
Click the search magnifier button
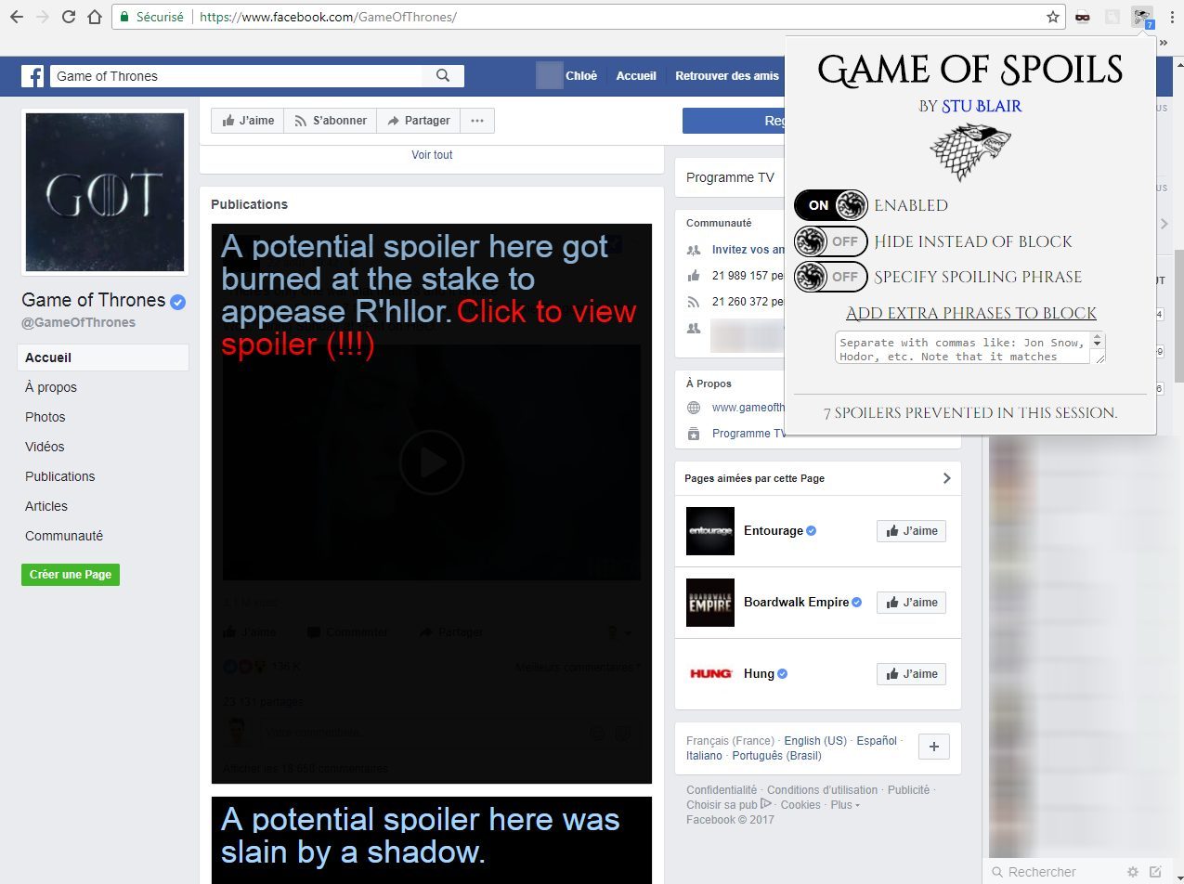[x=443, y=76]
